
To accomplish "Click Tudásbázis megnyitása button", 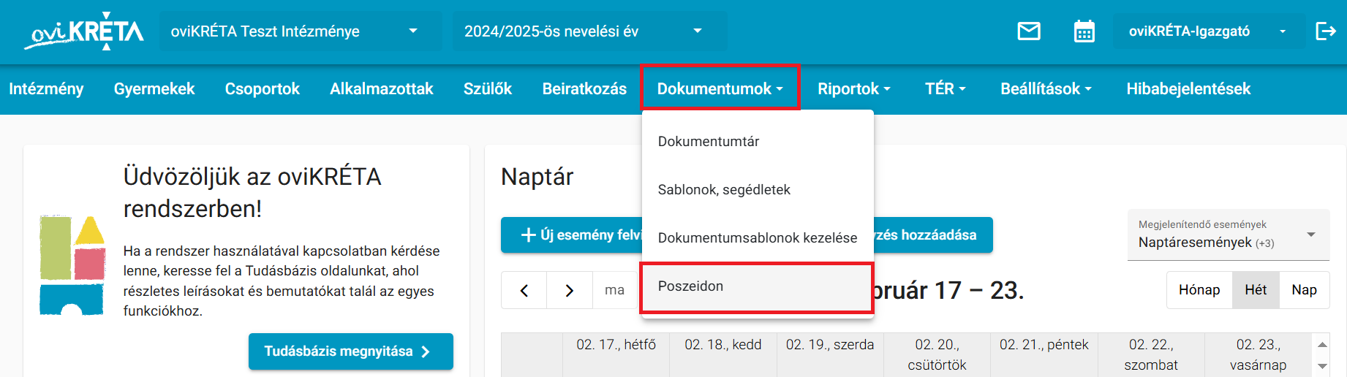I will coord(351,351).
